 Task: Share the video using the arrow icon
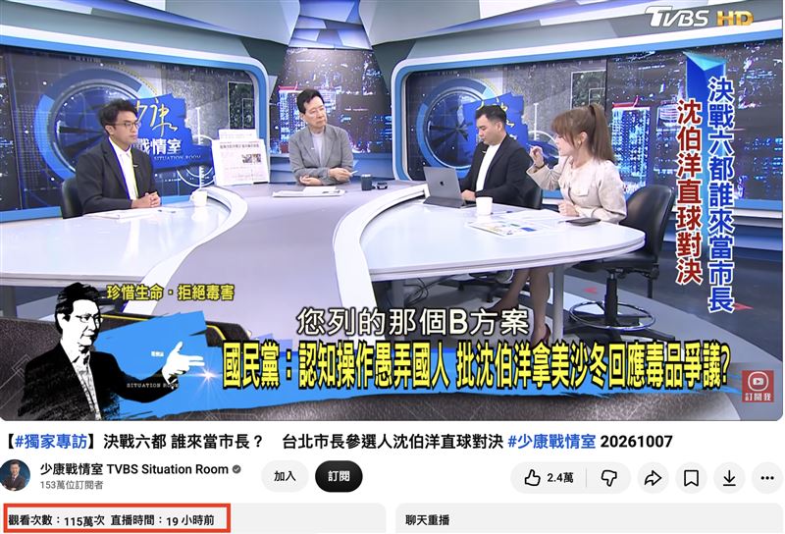coord(653,478)
